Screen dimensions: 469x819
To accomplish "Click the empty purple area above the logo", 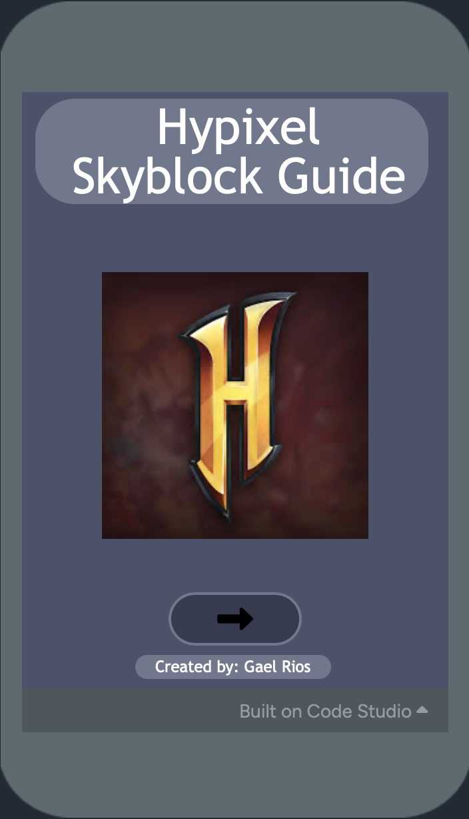I will point(235,237).
